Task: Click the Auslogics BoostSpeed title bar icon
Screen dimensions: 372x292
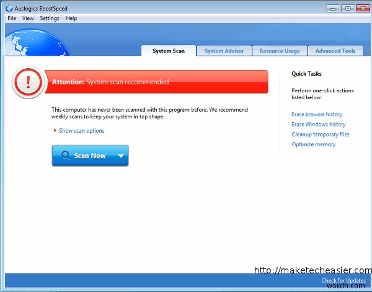Action: pos(9,8)
